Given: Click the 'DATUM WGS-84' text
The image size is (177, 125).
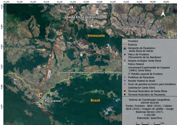Looking at the screenshot, I should pyautogui.click(x=150, y=103).
